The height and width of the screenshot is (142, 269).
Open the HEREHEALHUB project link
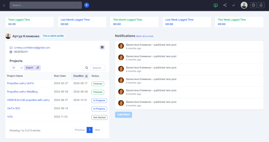coord(28,100)
